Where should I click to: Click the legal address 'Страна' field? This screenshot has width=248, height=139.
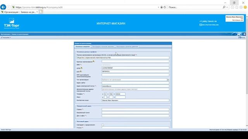135,109
